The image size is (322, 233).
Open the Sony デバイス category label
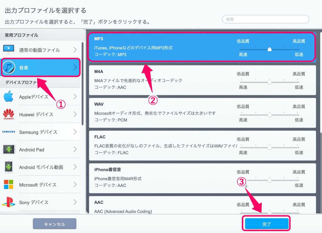click(34, 202)
